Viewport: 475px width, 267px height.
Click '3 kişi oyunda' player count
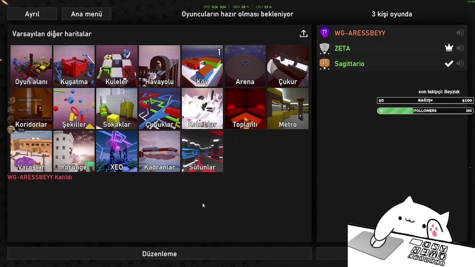tap(392, 14)
